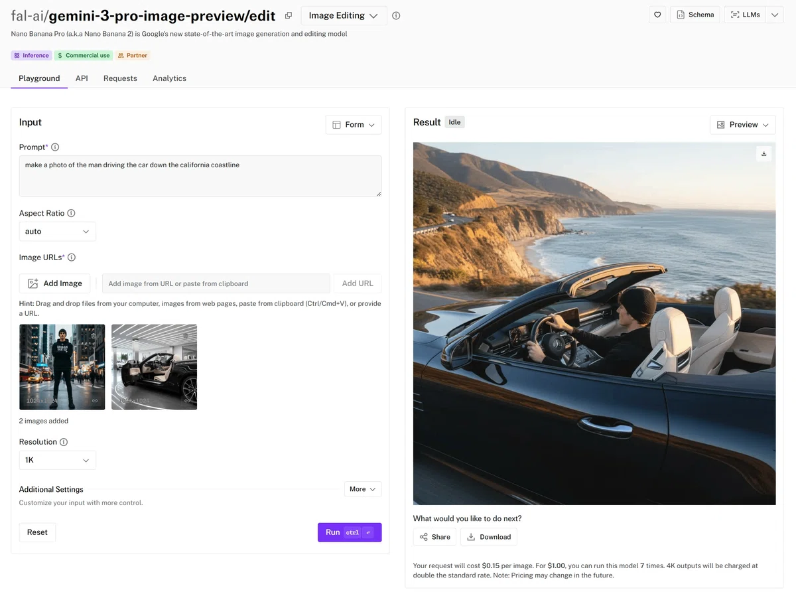The image size is (796, 598).
Task: Copy model name icon beside title
Action: tap(289, 15)
